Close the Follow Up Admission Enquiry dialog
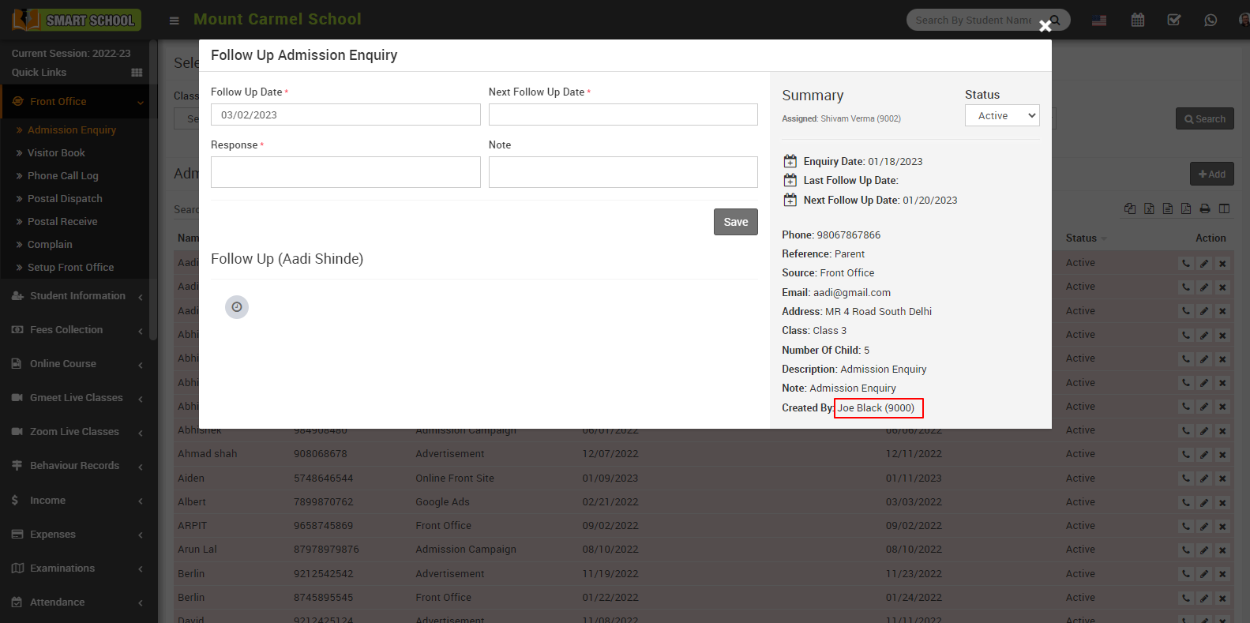Image resolution: width=1250 pixels, height=623 pixels. pyautogui.click(x=1045, y=26)
